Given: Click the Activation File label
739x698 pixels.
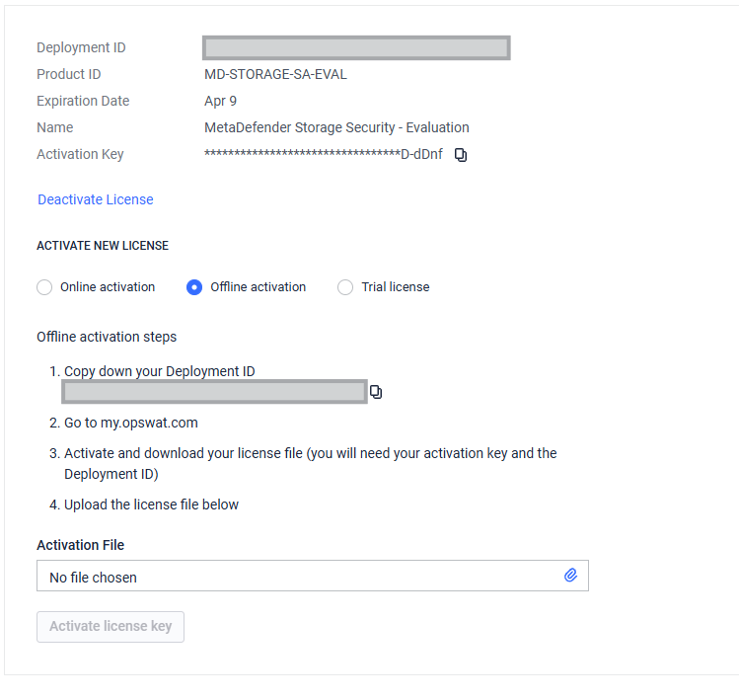Looking at the screenshot, I should click(x=80, y=545).
